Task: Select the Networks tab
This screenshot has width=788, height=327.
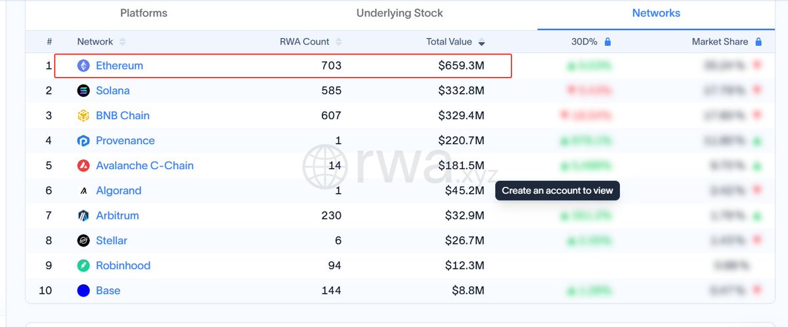Action: coord(656,13)
